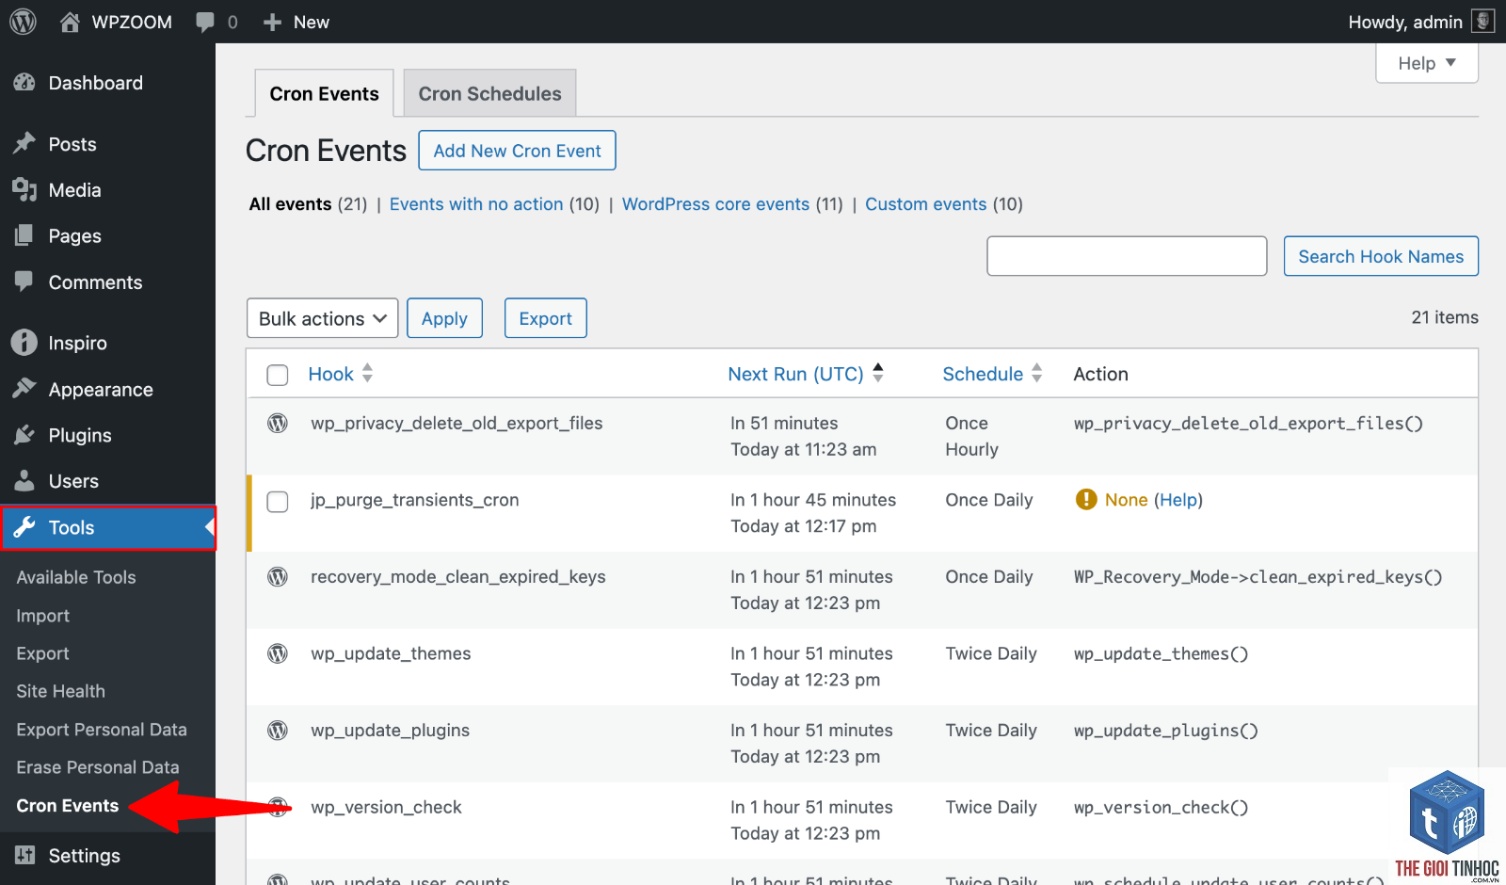Switch to the Cron Schedules tab
1506x885 pixels.
[489, 93]
